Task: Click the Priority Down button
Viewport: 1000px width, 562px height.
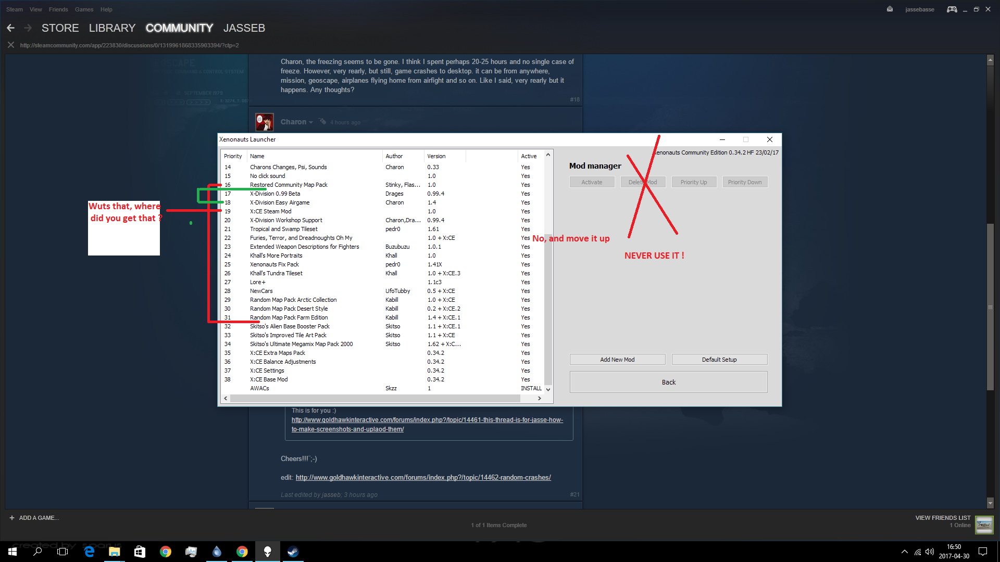Action: pyautogui.click(x=745, y=182)
